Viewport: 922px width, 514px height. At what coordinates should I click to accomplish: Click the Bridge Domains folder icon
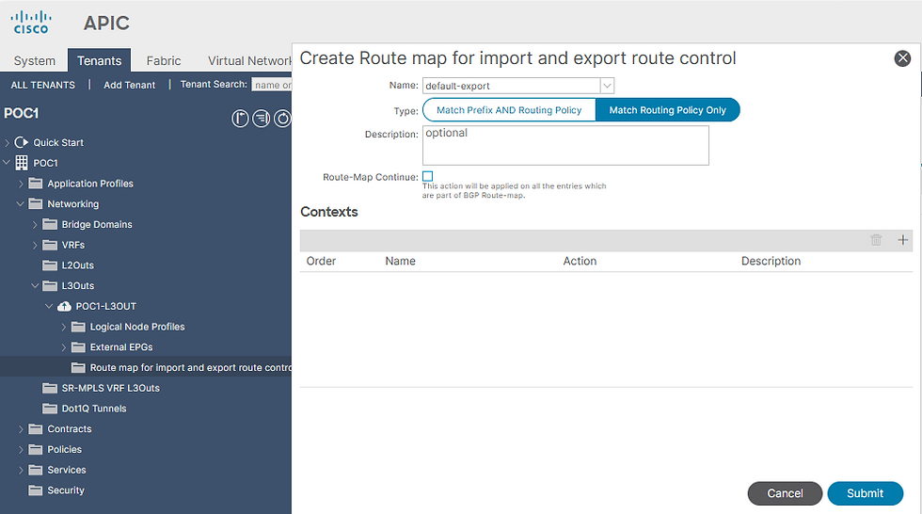point(50,225)
